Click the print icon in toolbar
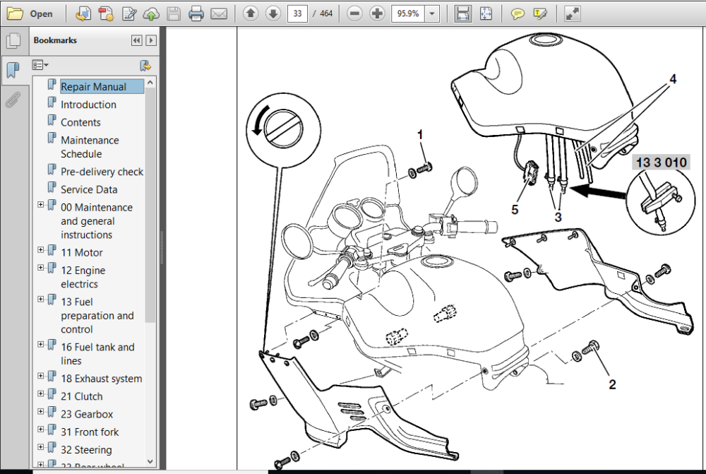 tap(196, 13)
